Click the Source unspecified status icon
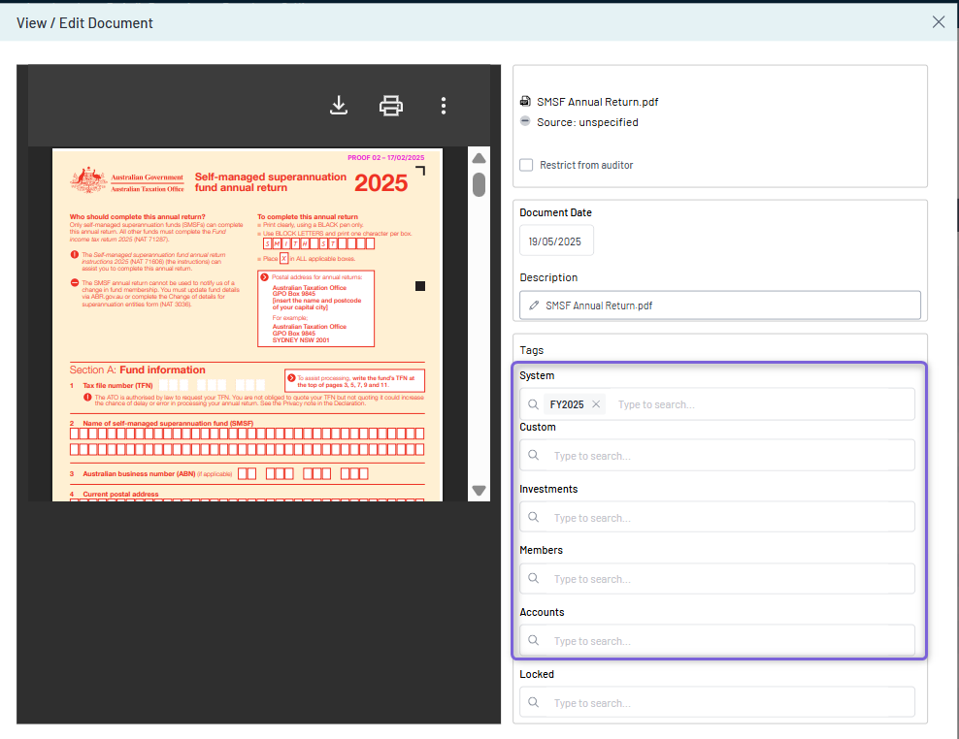Viewport: 959px width, 739px height. coord(525,121)
